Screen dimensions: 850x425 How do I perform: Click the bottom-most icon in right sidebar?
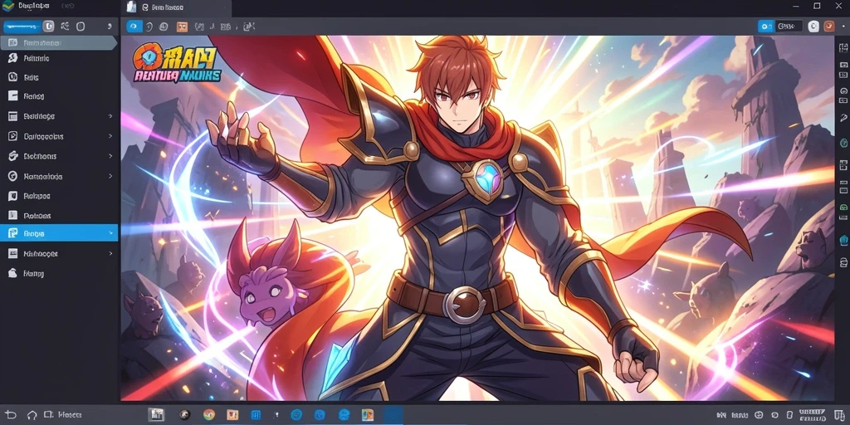[843, 263]
